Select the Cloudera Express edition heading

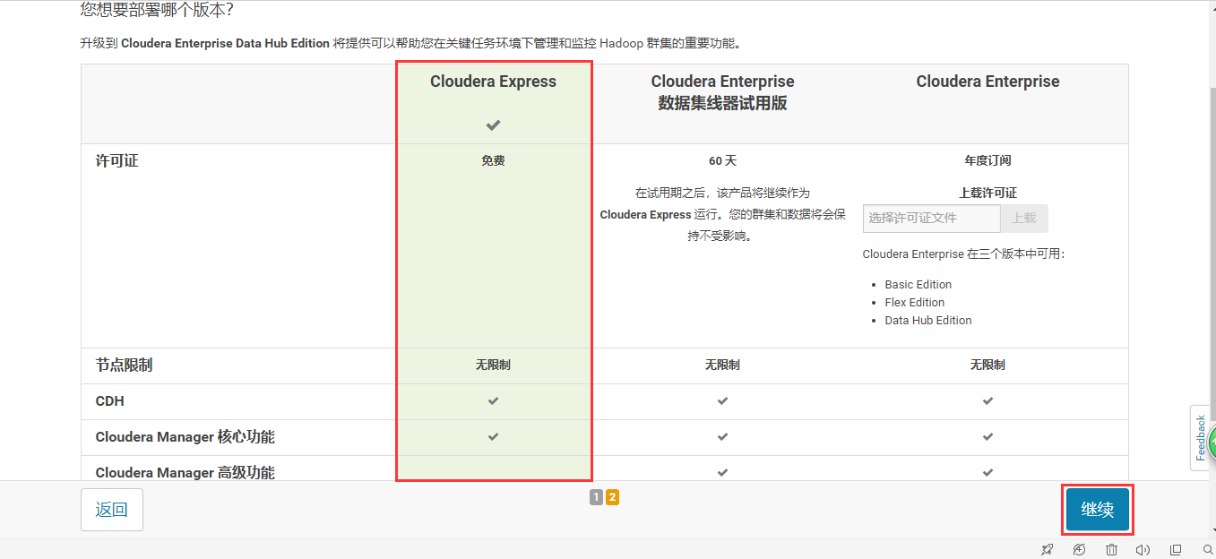(493, 82)
